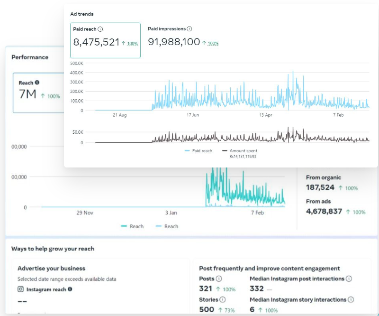
Task: Click the Rs14,131,119.93 amount spent text
Action: tap(243, 157)
